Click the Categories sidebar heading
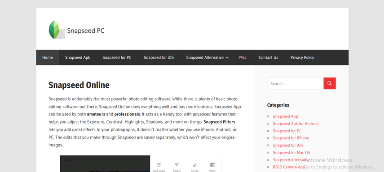 click(278, 105)
